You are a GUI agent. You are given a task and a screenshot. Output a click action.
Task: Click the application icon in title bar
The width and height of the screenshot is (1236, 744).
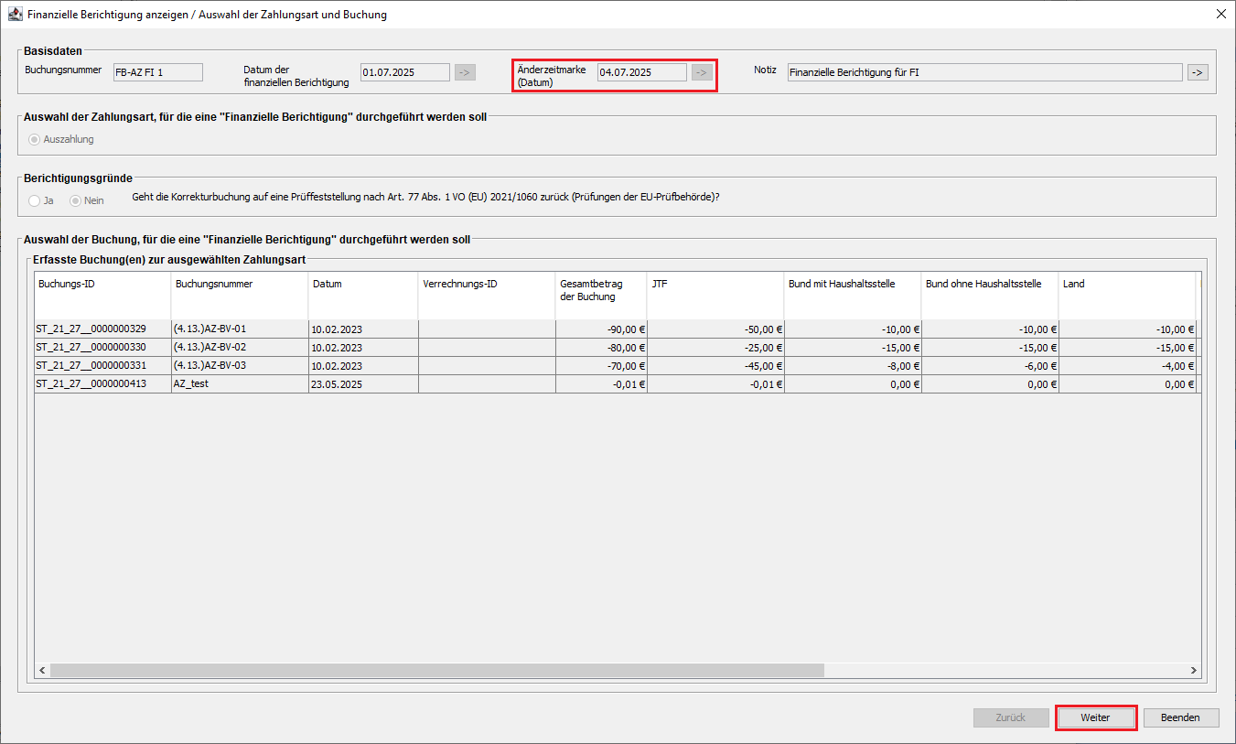point(16,15)
